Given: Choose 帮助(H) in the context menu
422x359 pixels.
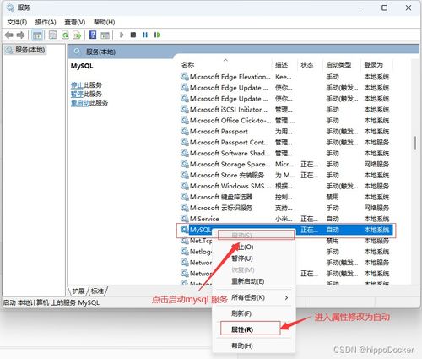Looking at the screenshot, I should tap(242, 345).
